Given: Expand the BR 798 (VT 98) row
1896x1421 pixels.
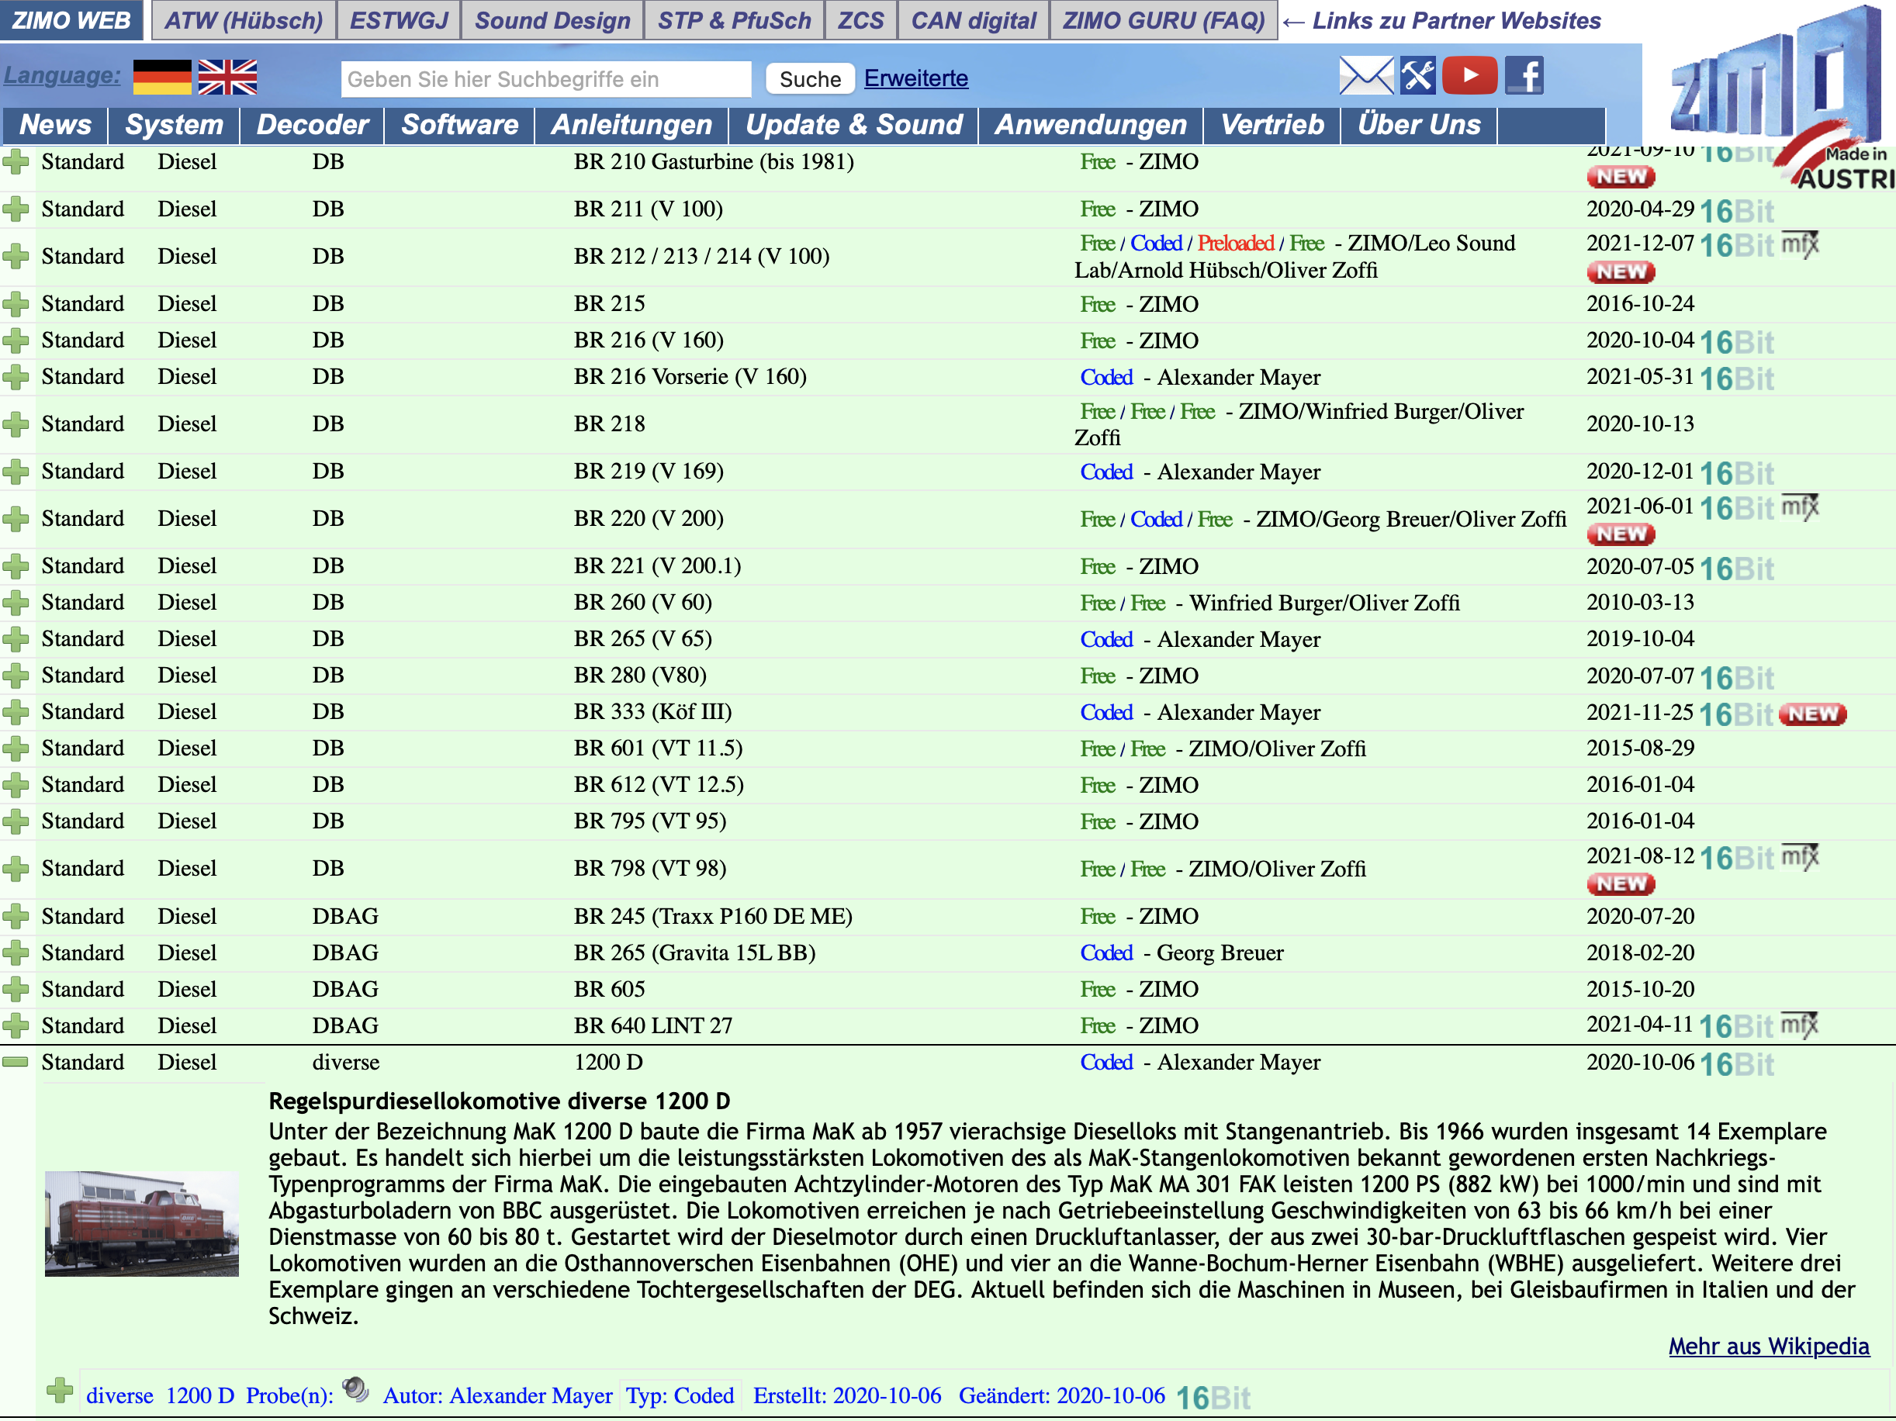Looking at the screenshot, I should point(16,868).
